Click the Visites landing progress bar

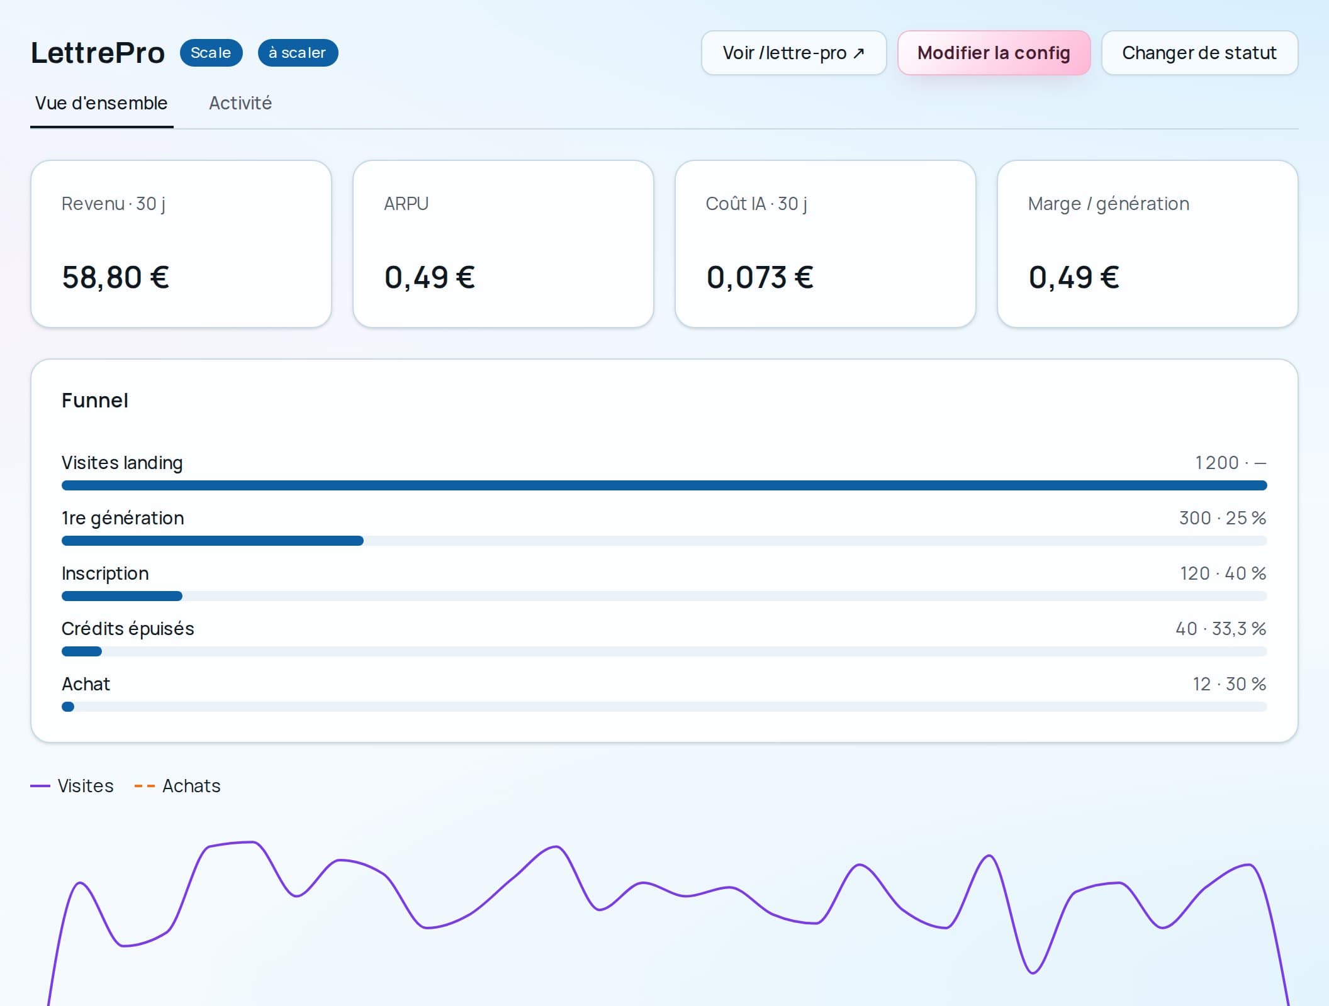click(664, 485)
